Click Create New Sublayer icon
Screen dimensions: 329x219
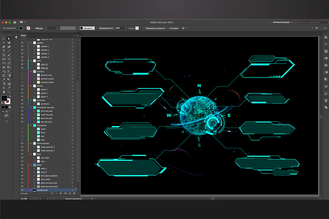(65, 193)
